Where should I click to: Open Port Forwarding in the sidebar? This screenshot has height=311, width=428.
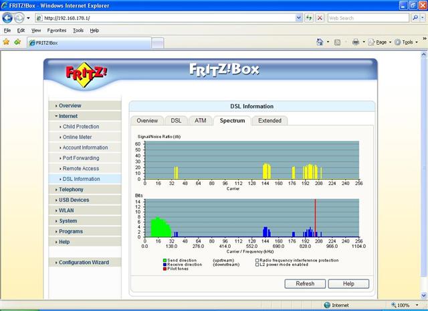coord(85,158)
